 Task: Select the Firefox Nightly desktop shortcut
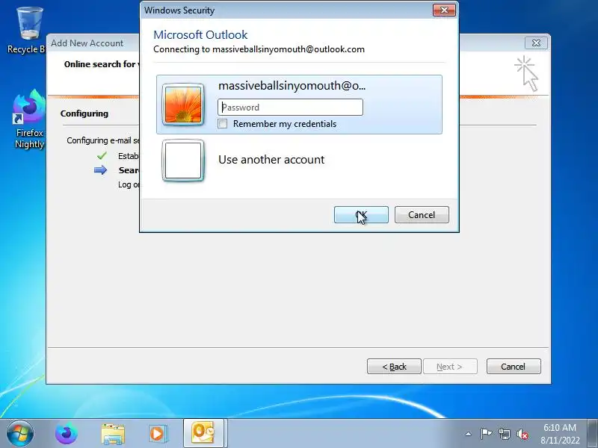(x=29, y=119)
